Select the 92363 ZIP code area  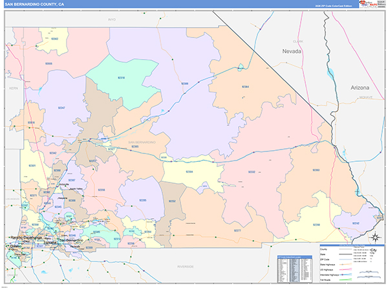(x=316, y=170)
